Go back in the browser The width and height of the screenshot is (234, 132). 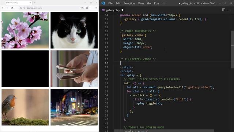[x=3, y=8]
